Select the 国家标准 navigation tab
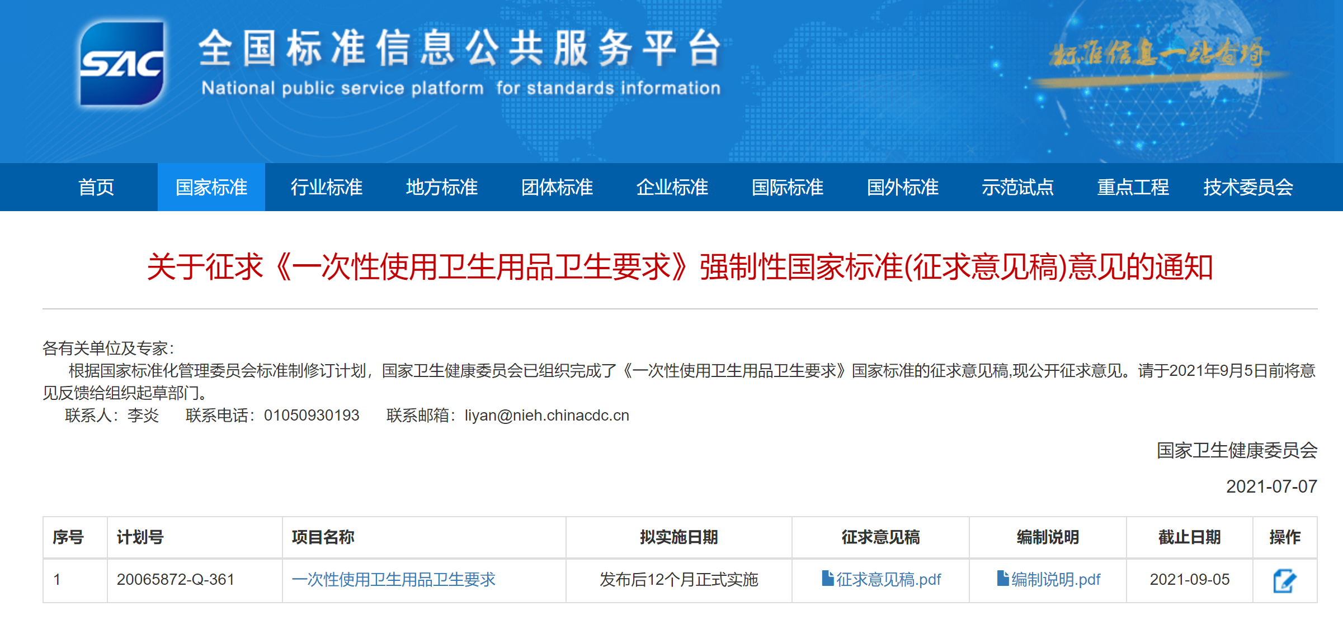This screenshot has width=1343, height=625. pos(211,187)
